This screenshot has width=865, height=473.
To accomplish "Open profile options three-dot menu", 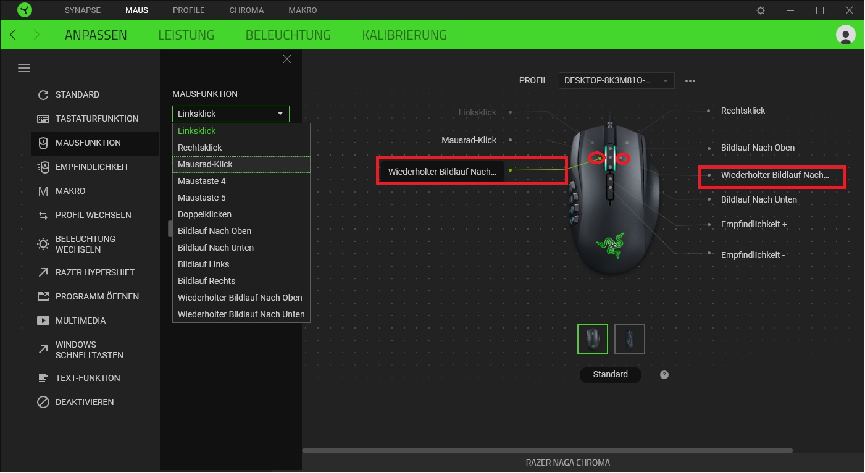I will point(690,81).
